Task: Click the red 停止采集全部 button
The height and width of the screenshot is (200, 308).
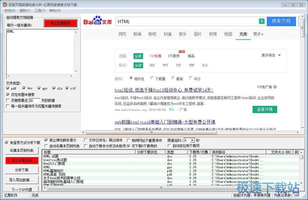Action: [x=22, y=160]
